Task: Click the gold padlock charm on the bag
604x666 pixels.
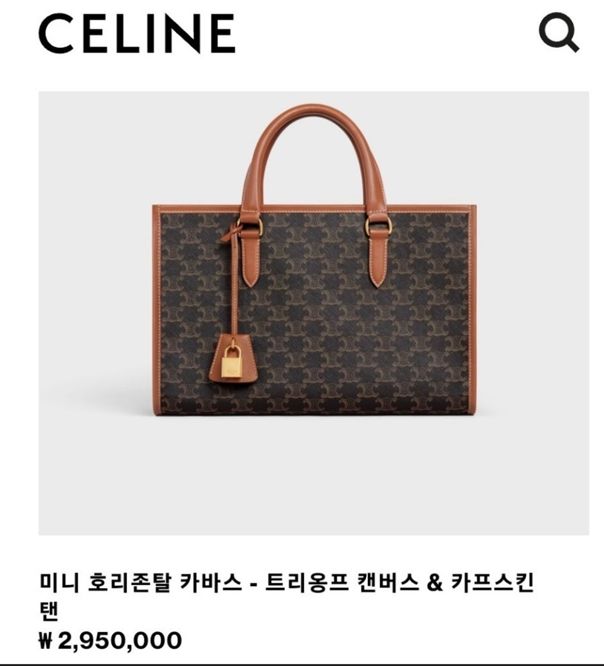Action: 232,358
